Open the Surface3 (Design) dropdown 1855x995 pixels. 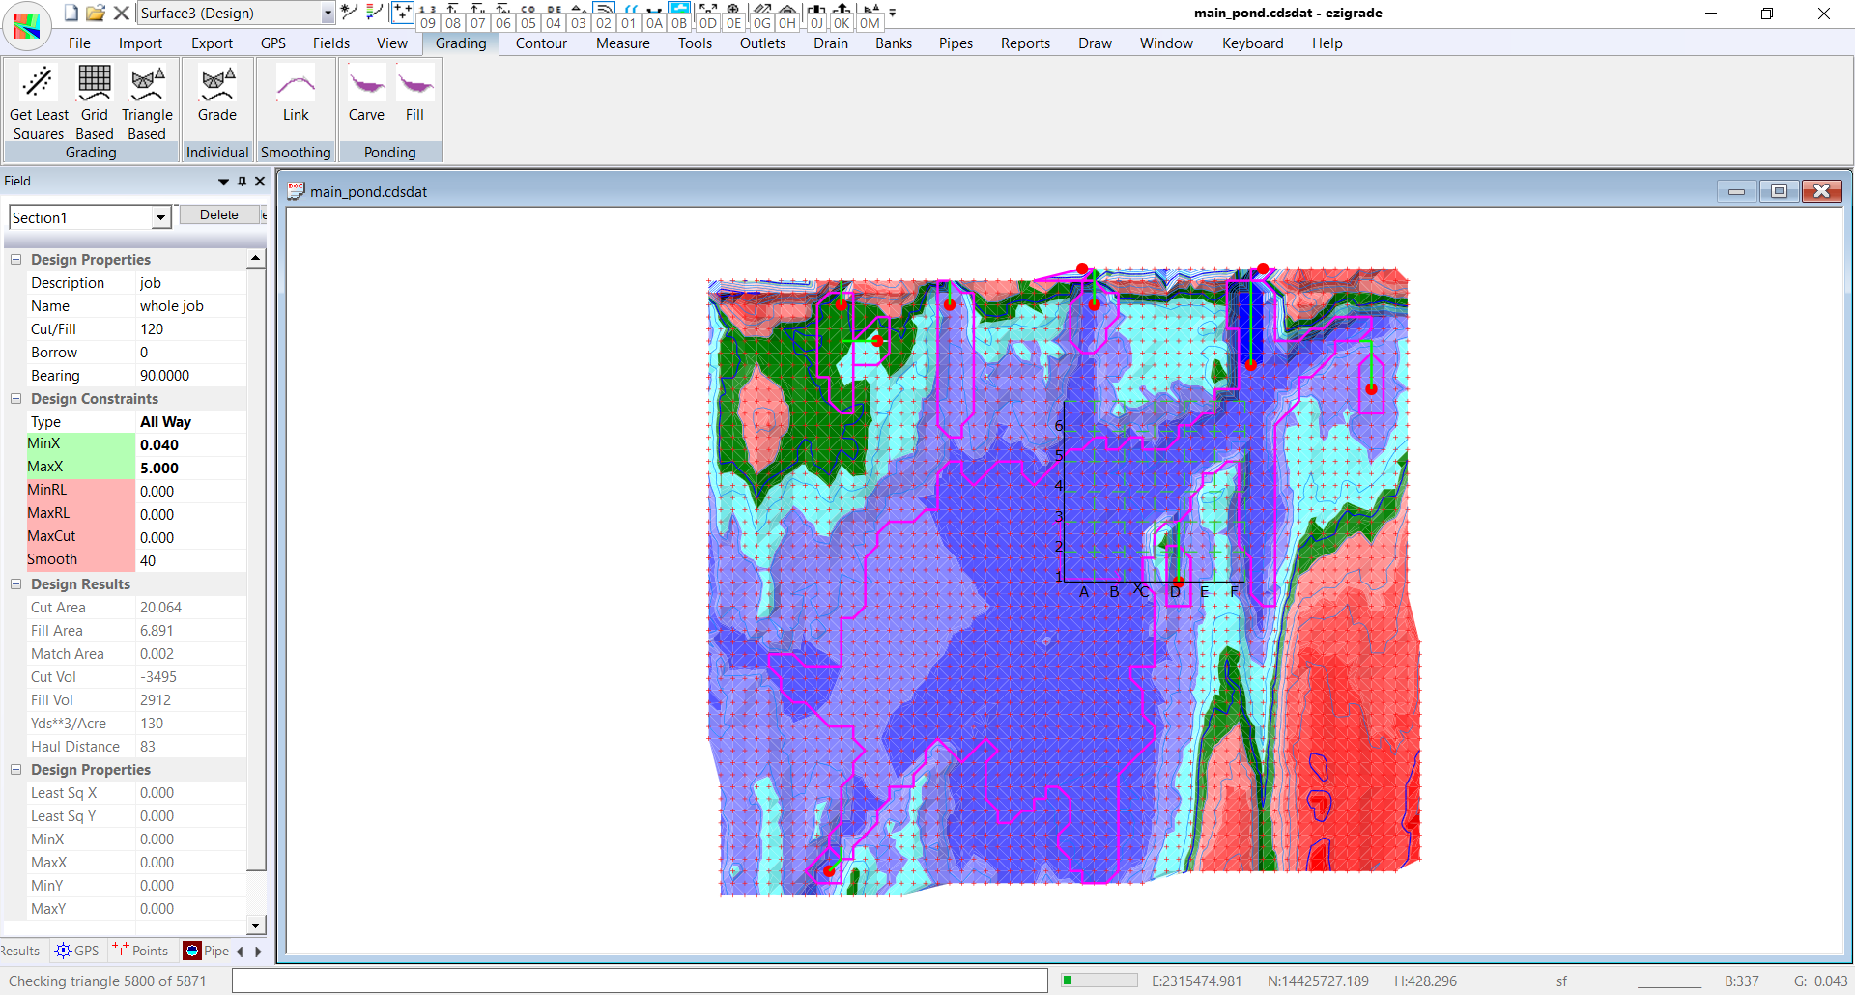point(328,14)
